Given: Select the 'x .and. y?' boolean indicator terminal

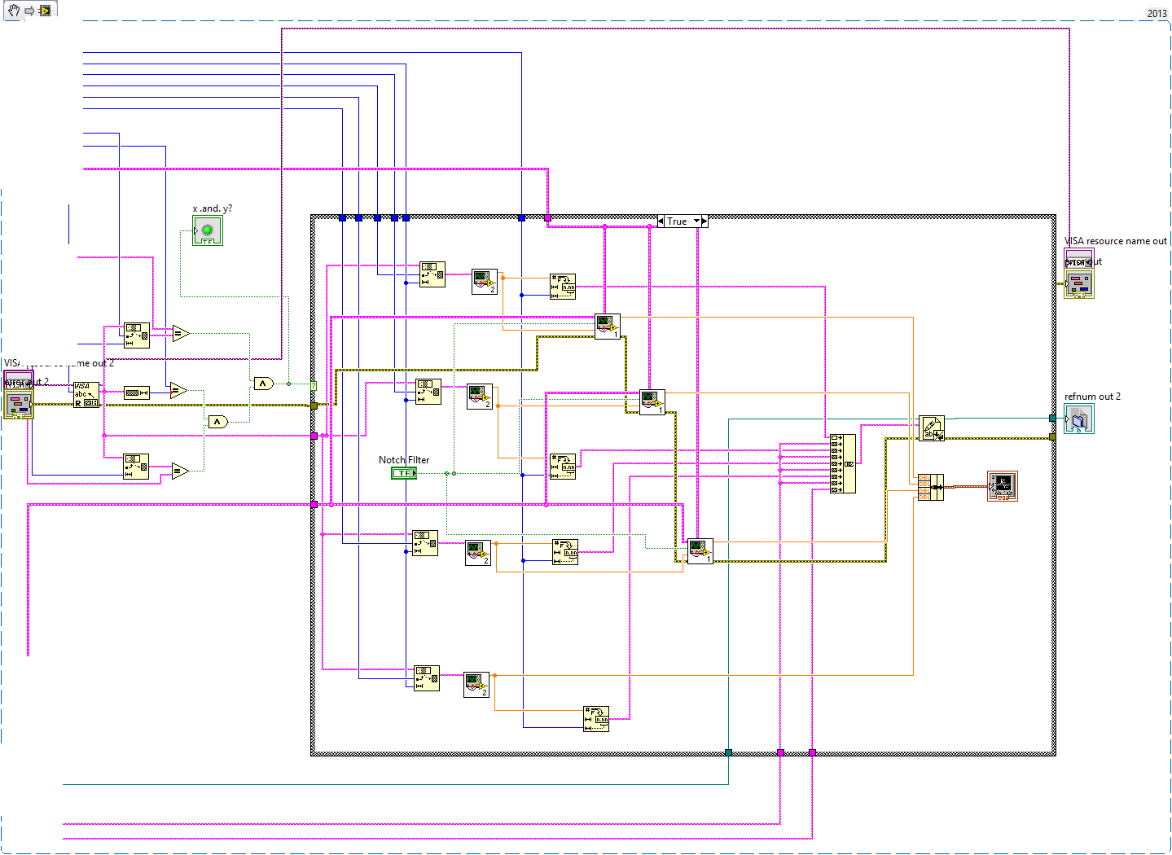Looking at the screenshot, I should pos(207,230).
